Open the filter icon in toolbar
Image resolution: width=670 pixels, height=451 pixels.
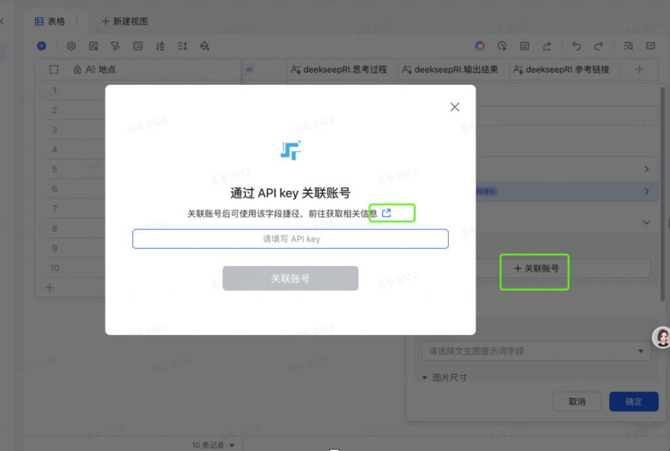pos(115,46)
